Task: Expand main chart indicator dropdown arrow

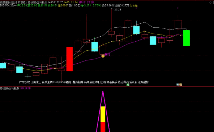Action: click(x=29, y=2)
